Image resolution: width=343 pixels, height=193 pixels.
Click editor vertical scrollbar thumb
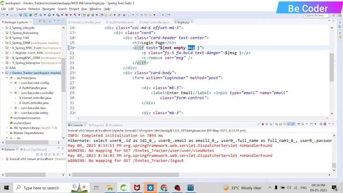[x=332, y=67]
